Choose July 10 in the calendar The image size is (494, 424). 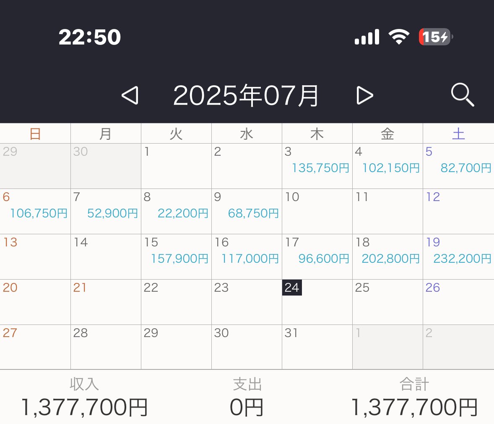317,211
